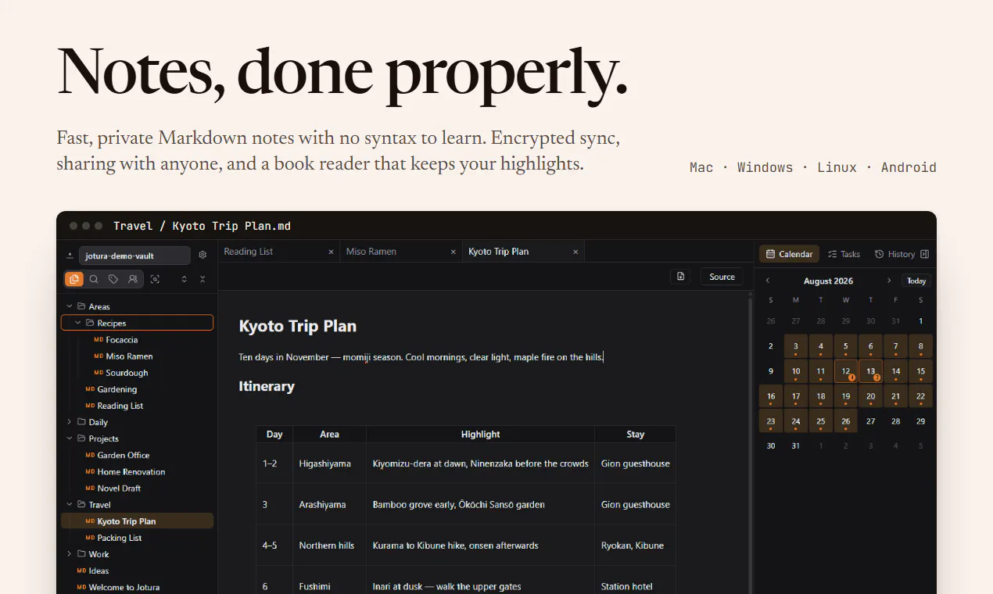993x594 pixels.
Task: Select August 13 in the calendar
Action: (x=871, y=371)
